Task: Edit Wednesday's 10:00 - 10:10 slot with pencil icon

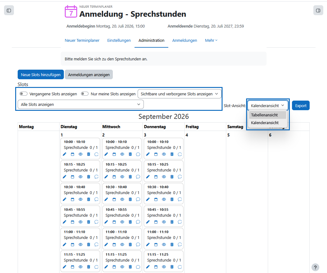Action: pos(106,154)
